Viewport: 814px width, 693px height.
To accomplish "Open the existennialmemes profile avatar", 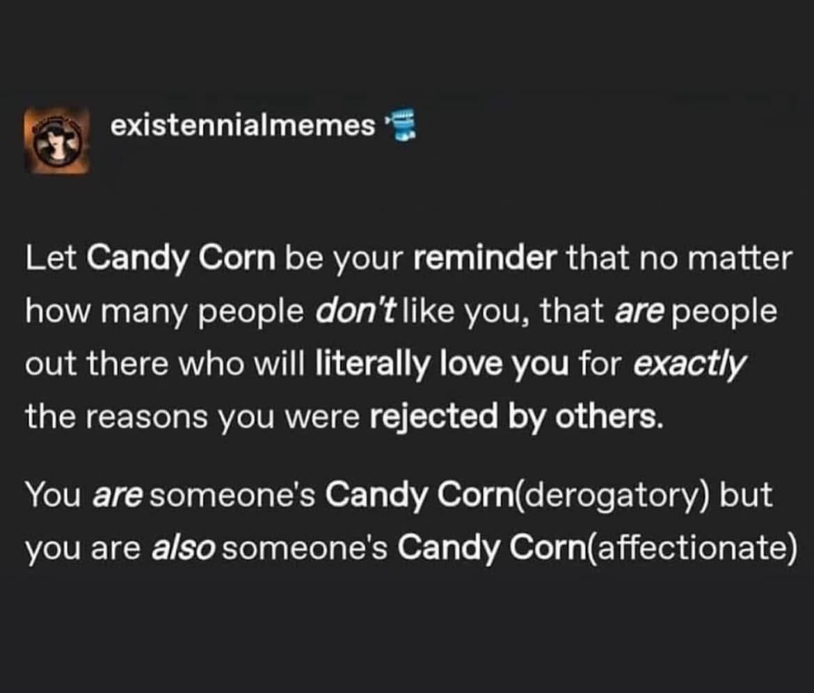I will click(x=57, y=141).
